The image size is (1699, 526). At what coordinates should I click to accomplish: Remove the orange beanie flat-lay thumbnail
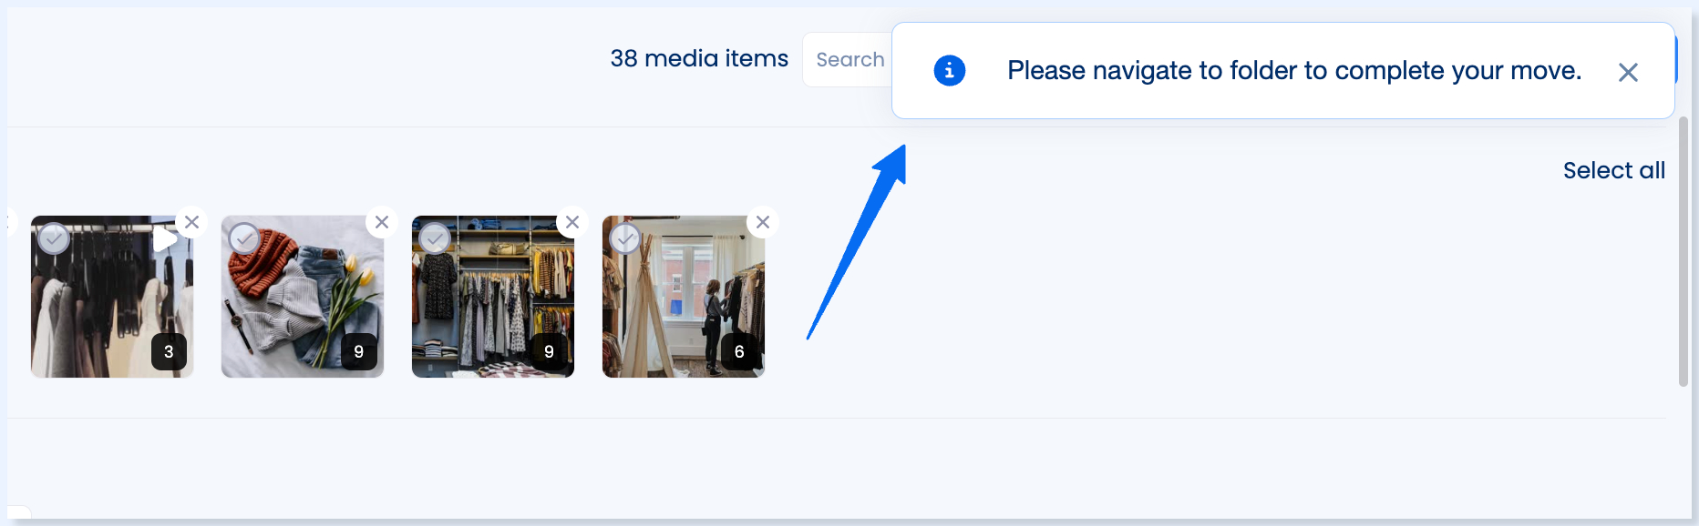click(x=382, y=222)
